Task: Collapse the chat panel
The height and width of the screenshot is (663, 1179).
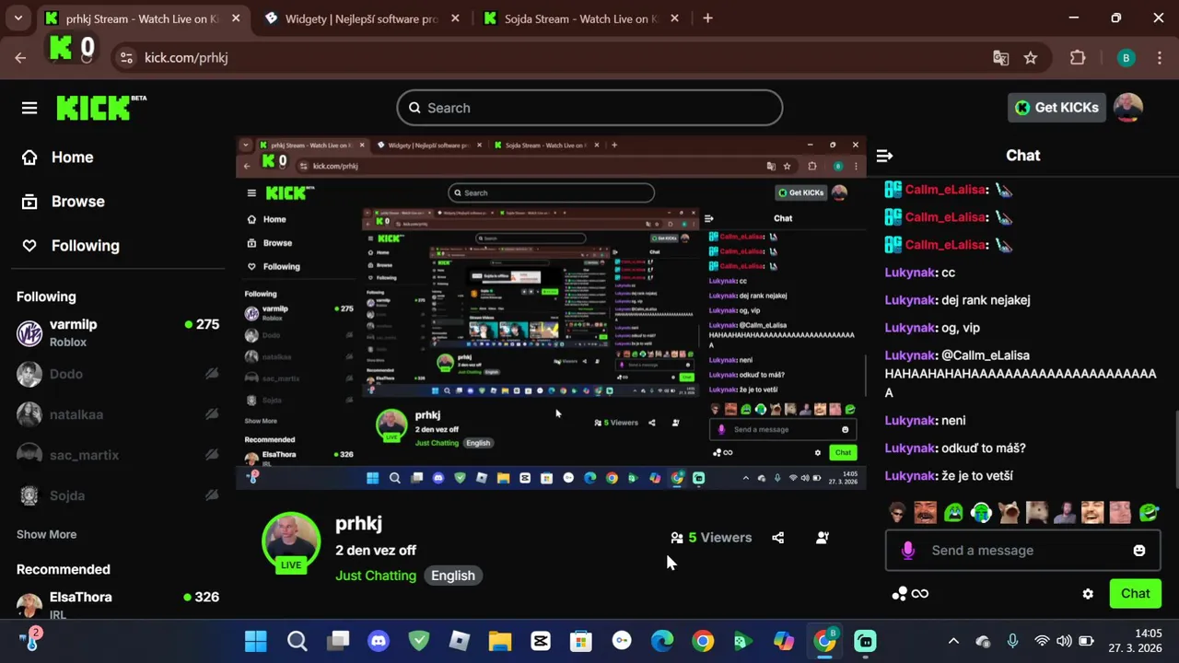Action: coord(884,156)
